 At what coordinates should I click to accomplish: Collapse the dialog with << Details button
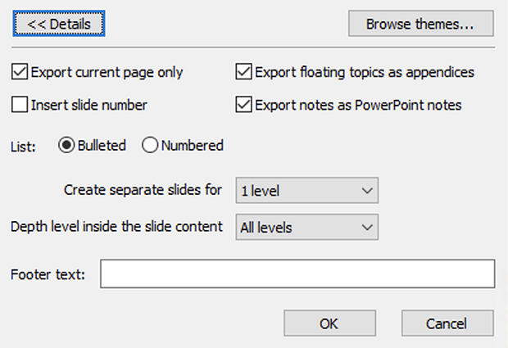(x=59, y=24)
